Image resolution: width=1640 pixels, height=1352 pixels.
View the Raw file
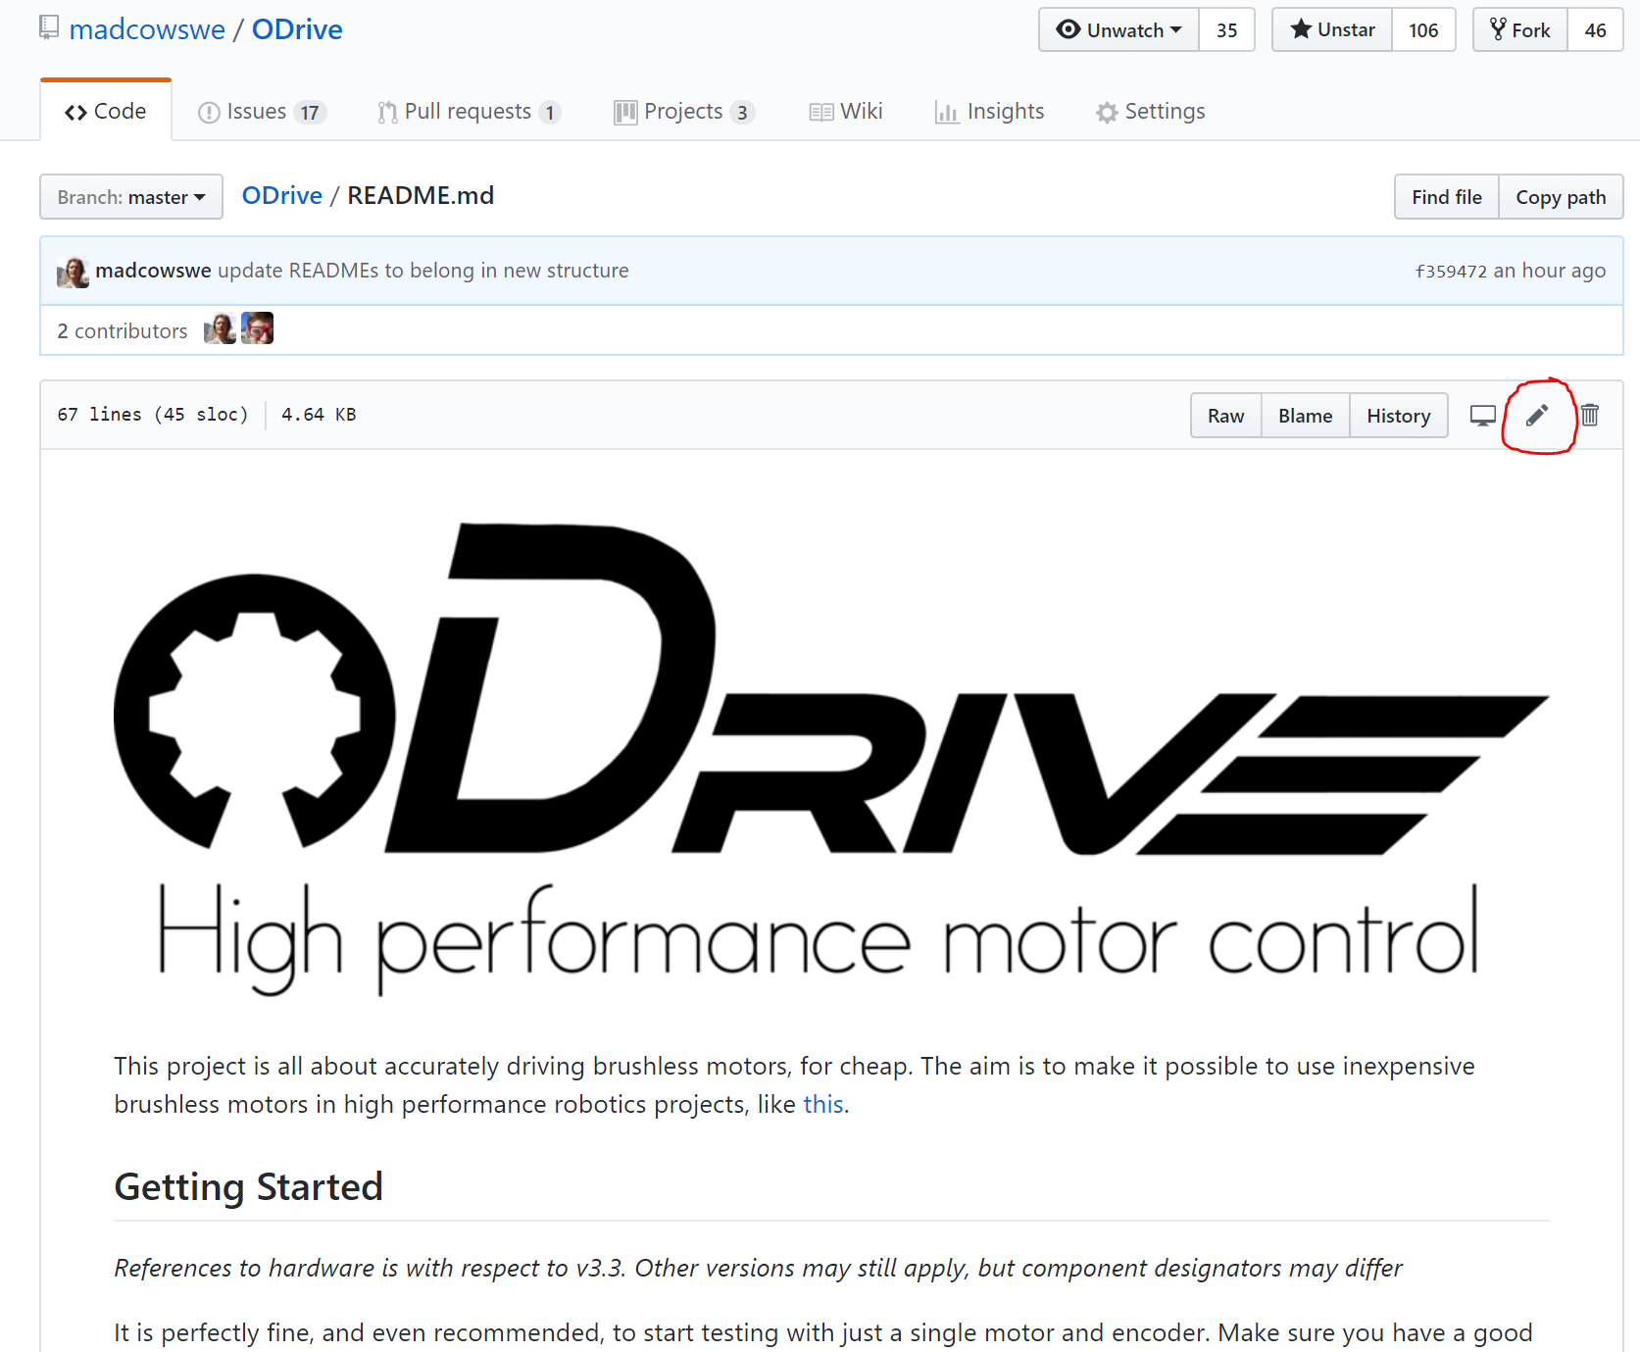(x=1226, y=416)
